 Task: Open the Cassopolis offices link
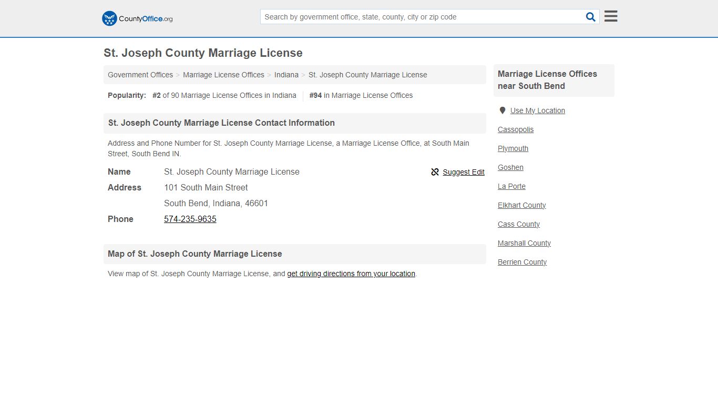pyautogui.click(x=516, y=129)
